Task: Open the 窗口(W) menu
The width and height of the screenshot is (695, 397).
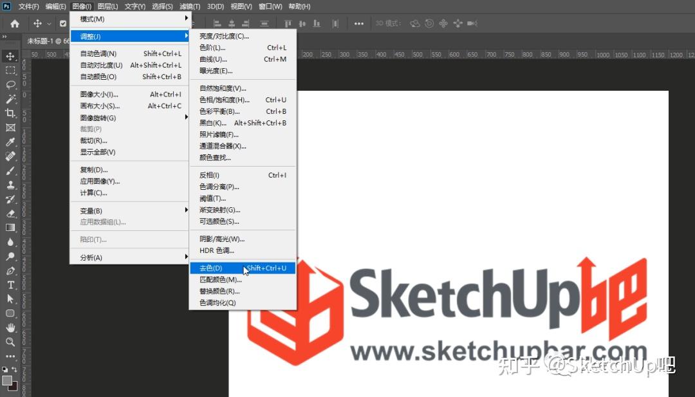Action: (x=270, y=6)
